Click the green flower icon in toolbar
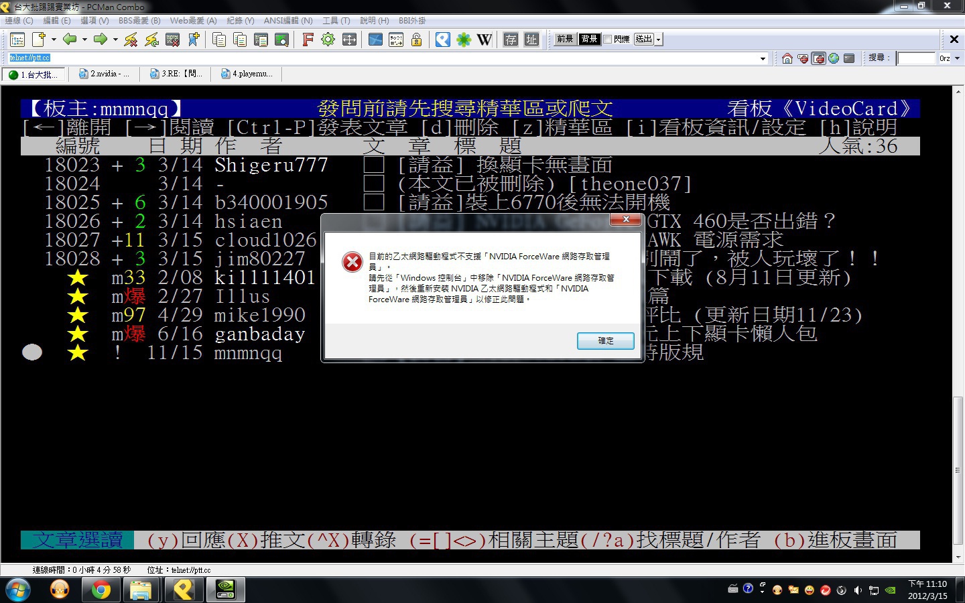This screenshot has width=965, height=603. 464,40
